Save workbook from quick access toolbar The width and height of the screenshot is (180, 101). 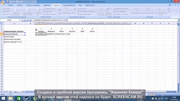[8, 2]
